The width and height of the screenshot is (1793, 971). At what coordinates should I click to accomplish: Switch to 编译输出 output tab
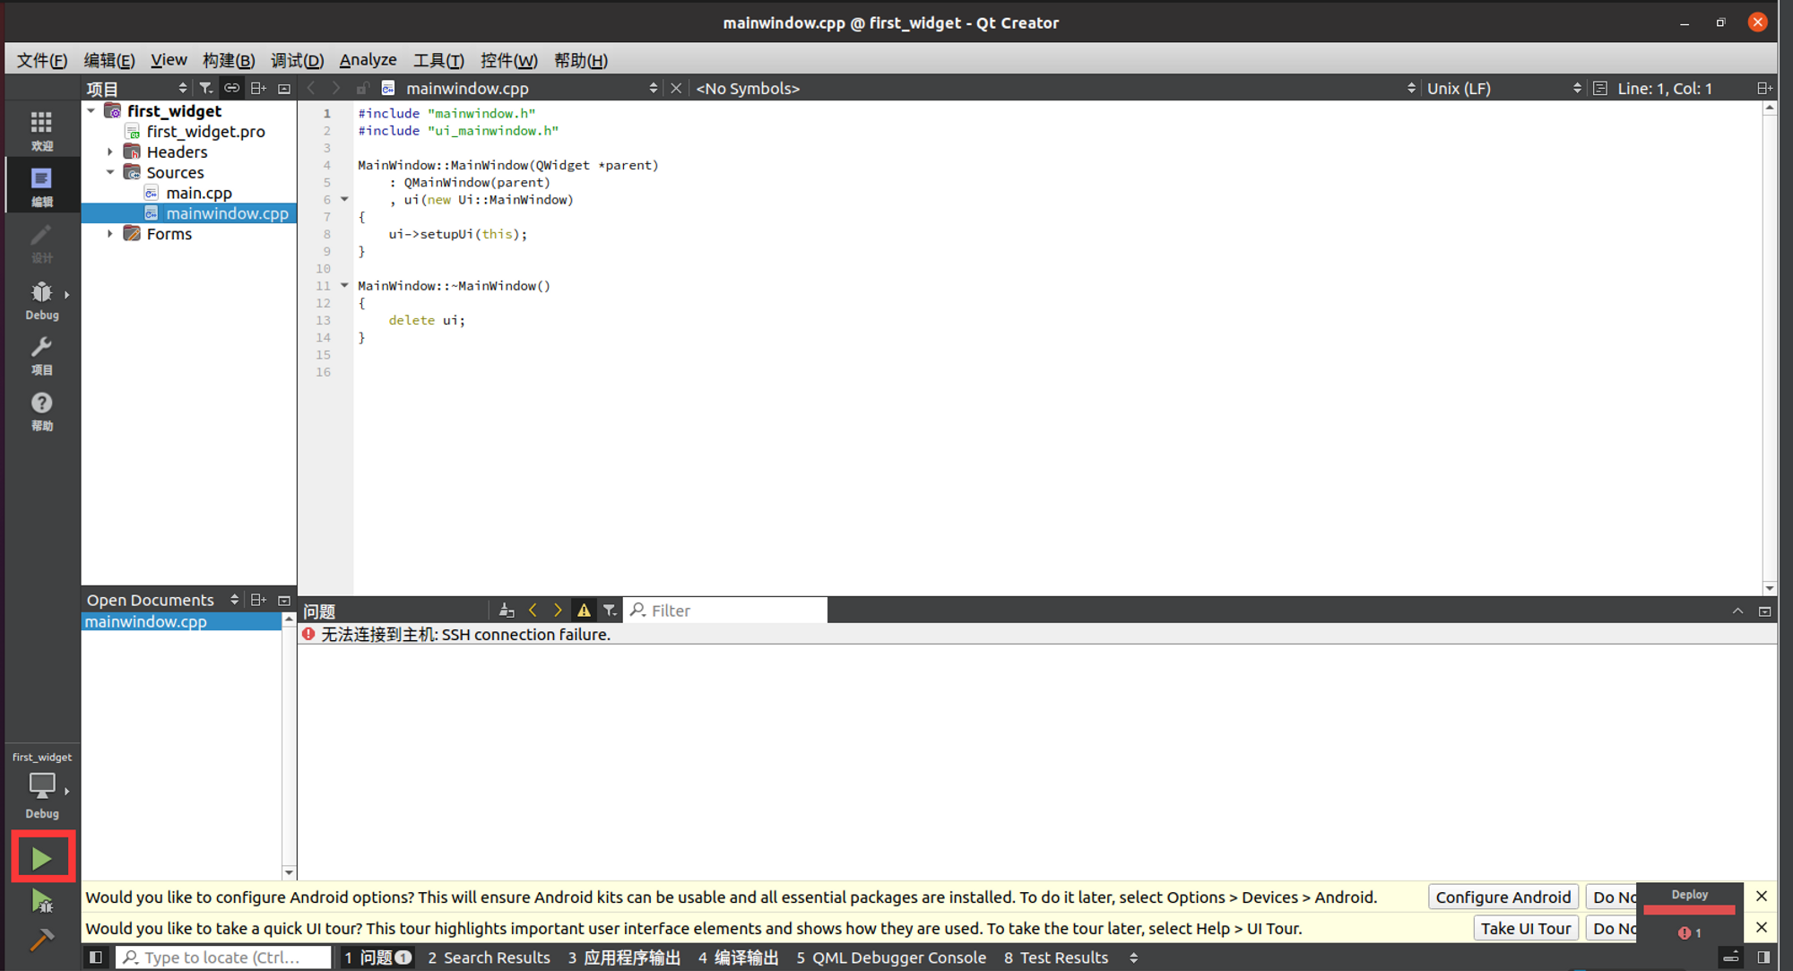point(738,958)
